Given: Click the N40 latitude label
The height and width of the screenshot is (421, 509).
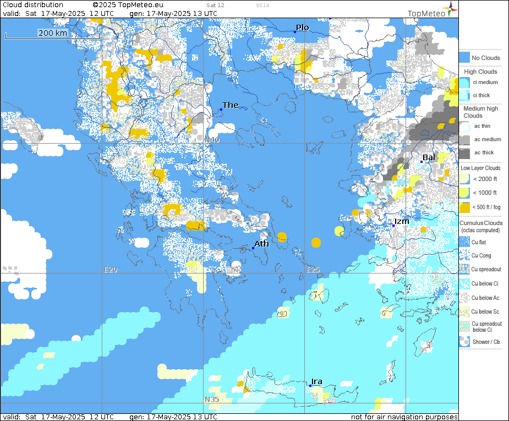Looking at the screenshot, I should pyautogui.click(x=212, y=140).
